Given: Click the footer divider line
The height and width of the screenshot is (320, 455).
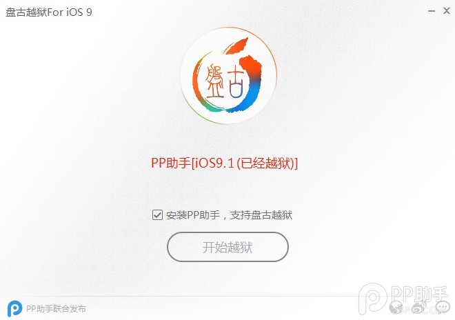Looking at the screenshot, I should click(228, 297).
